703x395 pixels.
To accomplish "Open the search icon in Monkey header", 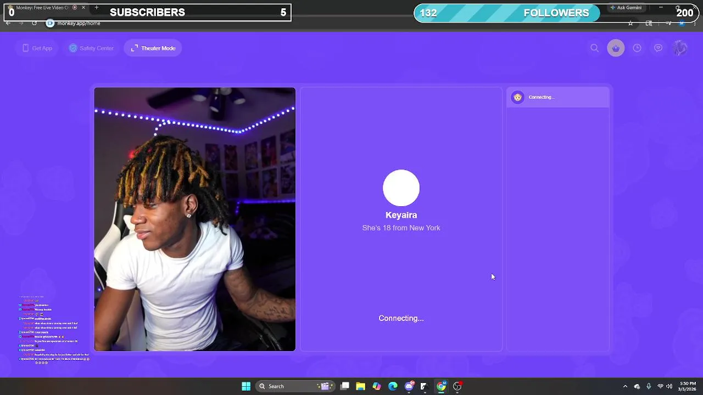I will 594,48.
